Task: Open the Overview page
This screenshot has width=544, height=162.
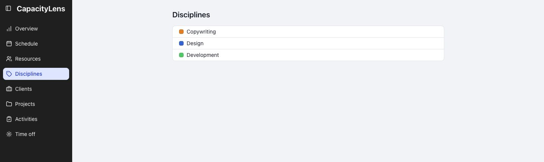Action: pyautogui.click(x=36, y=29)
